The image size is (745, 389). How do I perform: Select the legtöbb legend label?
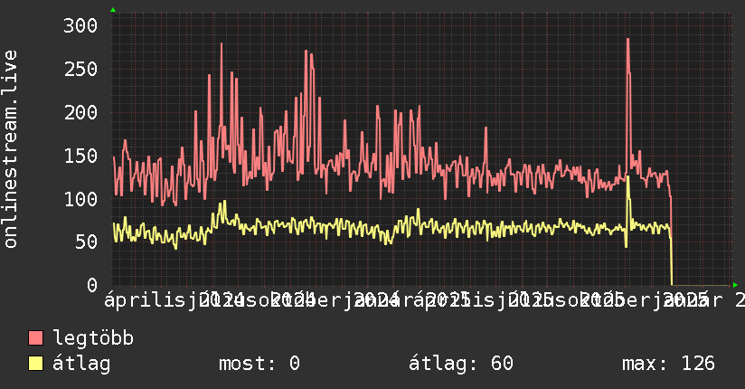click(93, 337)
